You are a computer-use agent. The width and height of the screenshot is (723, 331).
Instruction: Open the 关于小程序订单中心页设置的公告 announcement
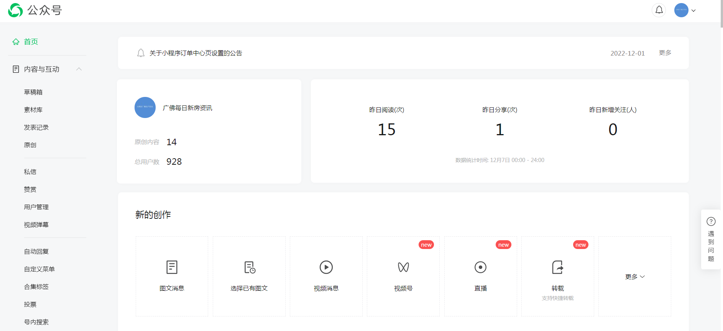click(196, 53)
